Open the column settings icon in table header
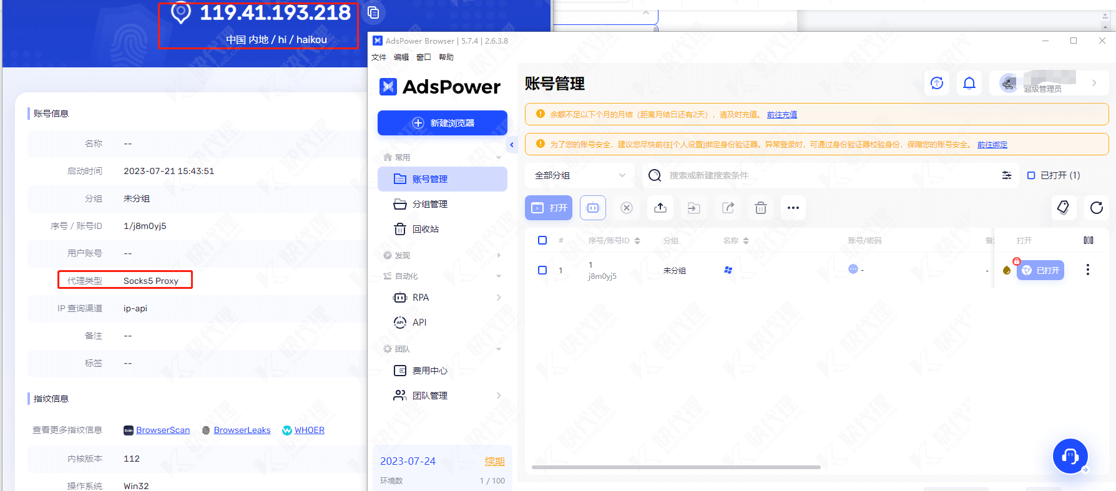Screen dimensions: 1116x491 point(1088,240)
